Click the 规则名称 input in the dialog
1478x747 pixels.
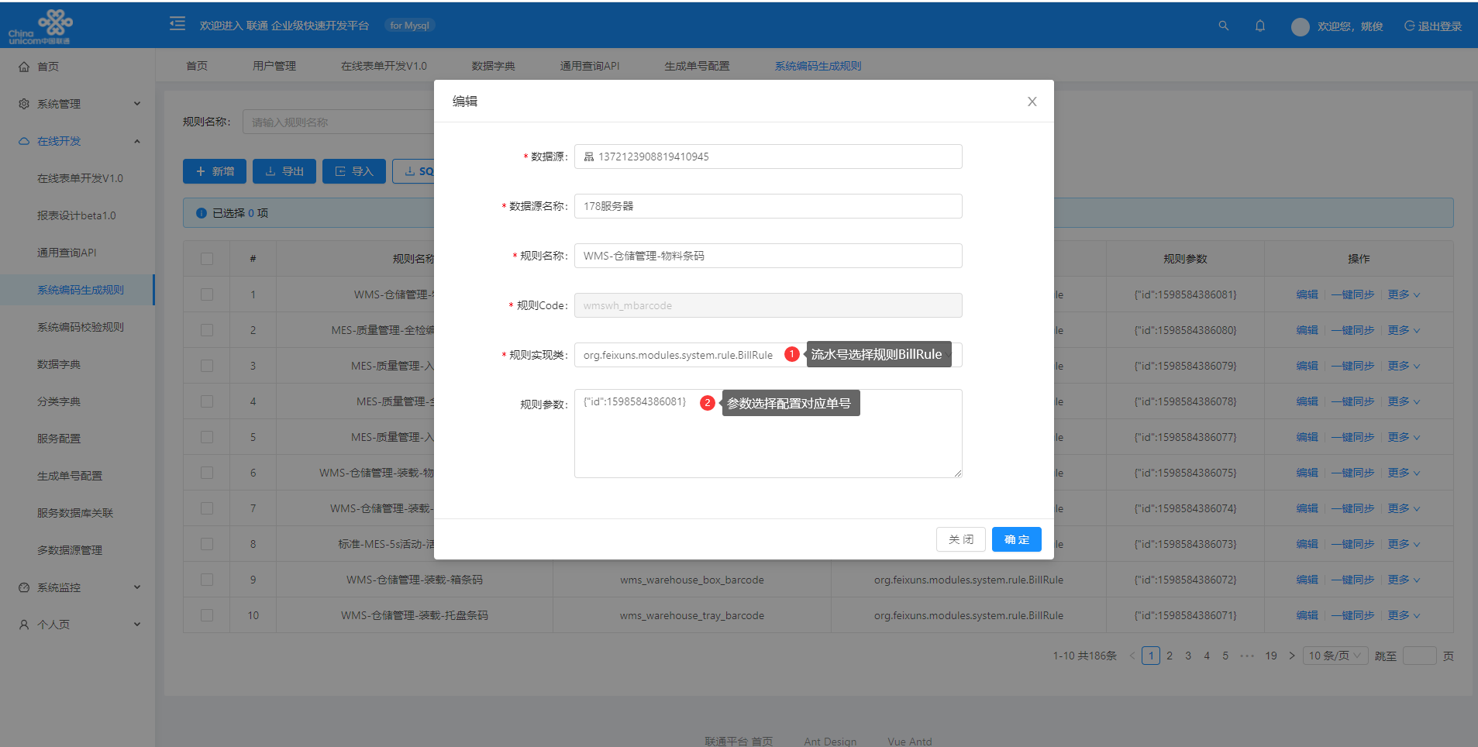pos(768,256)
